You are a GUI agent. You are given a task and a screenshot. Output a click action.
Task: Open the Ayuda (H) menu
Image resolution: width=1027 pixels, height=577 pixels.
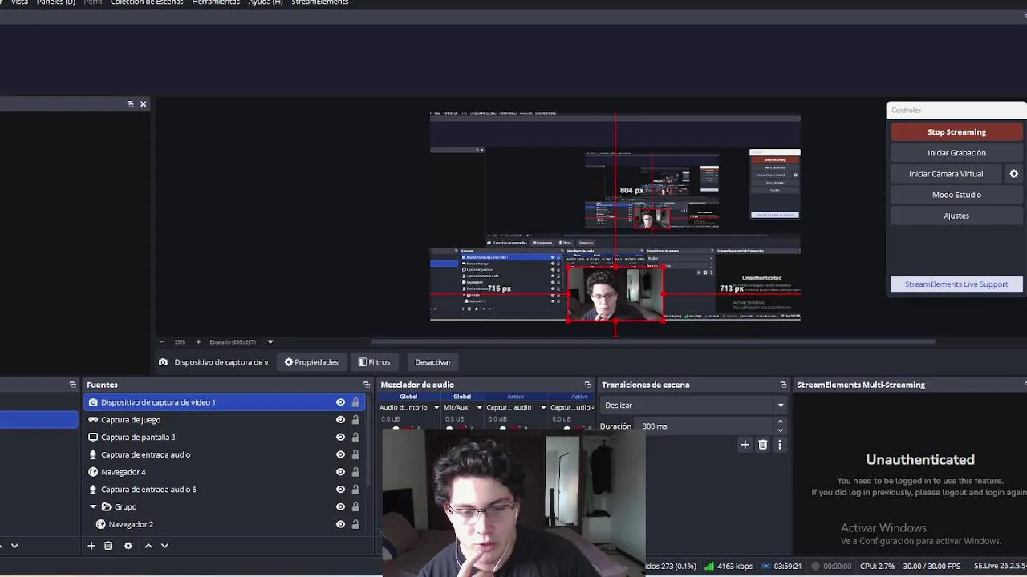point(266,2)
